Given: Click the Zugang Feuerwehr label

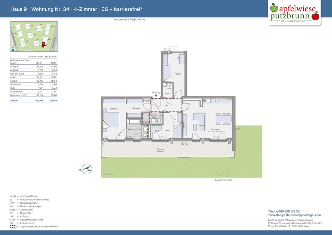Looking at the screenshot, I should click(223, 180).
